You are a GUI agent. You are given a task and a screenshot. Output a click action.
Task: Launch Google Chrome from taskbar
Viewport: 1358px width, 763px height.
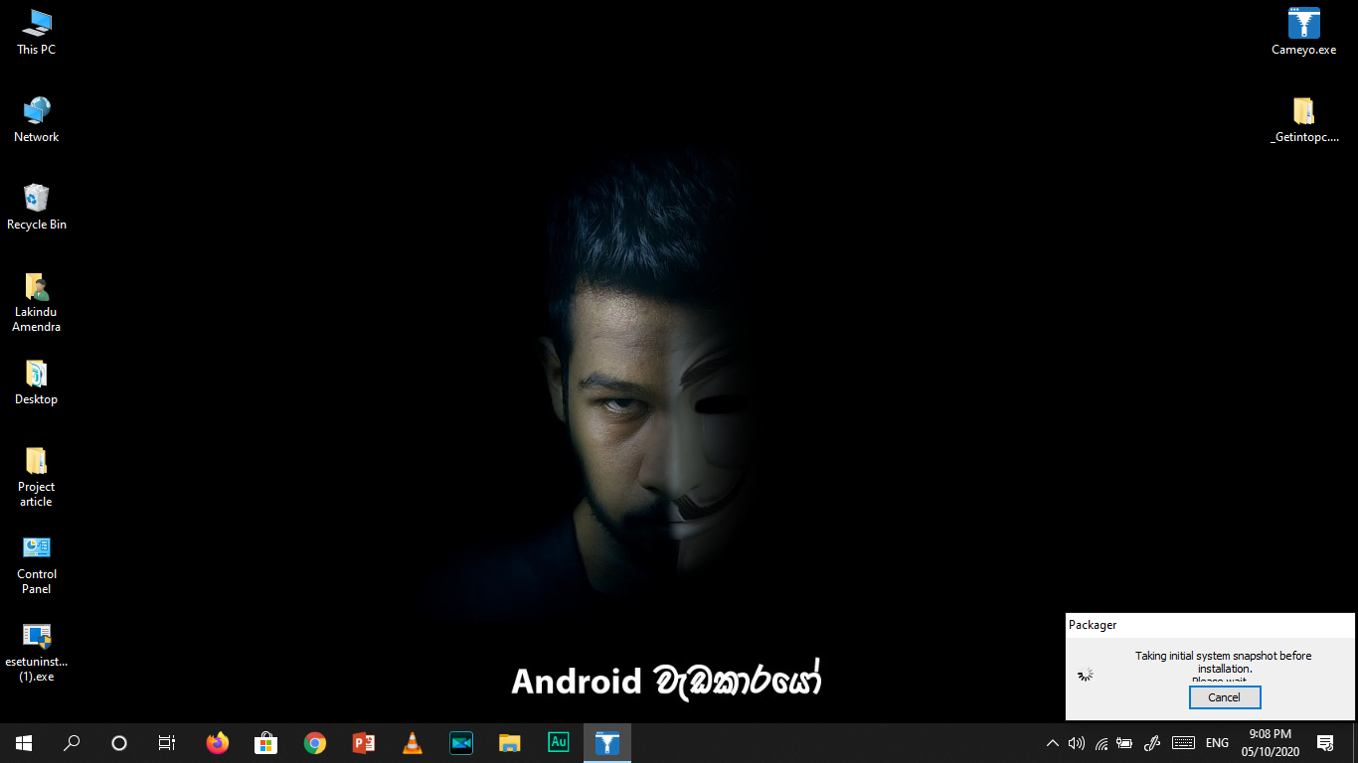315,743
